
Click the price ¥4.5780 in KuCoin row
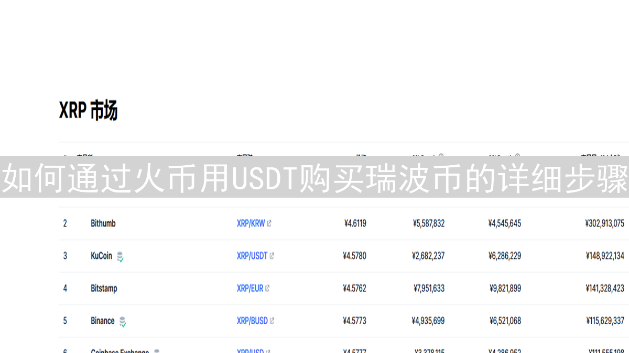[x=354, y=256]
